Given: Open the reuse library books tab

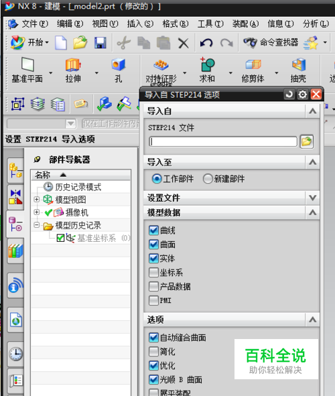Looking at the screenshot, I should [x=15, y=251].
